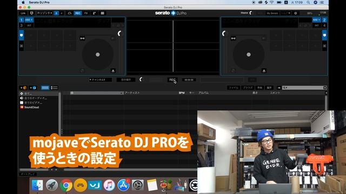This screenshot has width=346, height=194.
Task: Toggle the right deck keylock icon
Action: click(233, 38)
